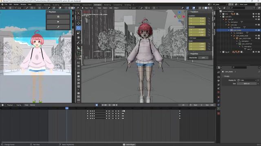This screenshot has width=261, height=146.
Task: Jump to next keyframe
Action: 114,105
